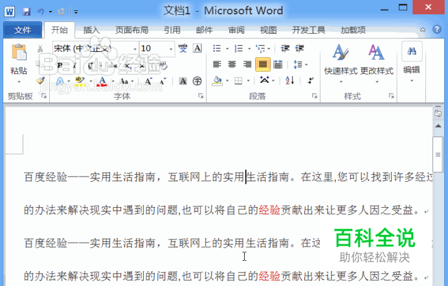448x286 pixels.
Task: Toggle Align Left paragraph button
Action: coord(217,65)
